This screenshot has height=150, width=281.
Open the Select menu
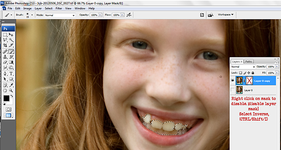tap(49, 8)
